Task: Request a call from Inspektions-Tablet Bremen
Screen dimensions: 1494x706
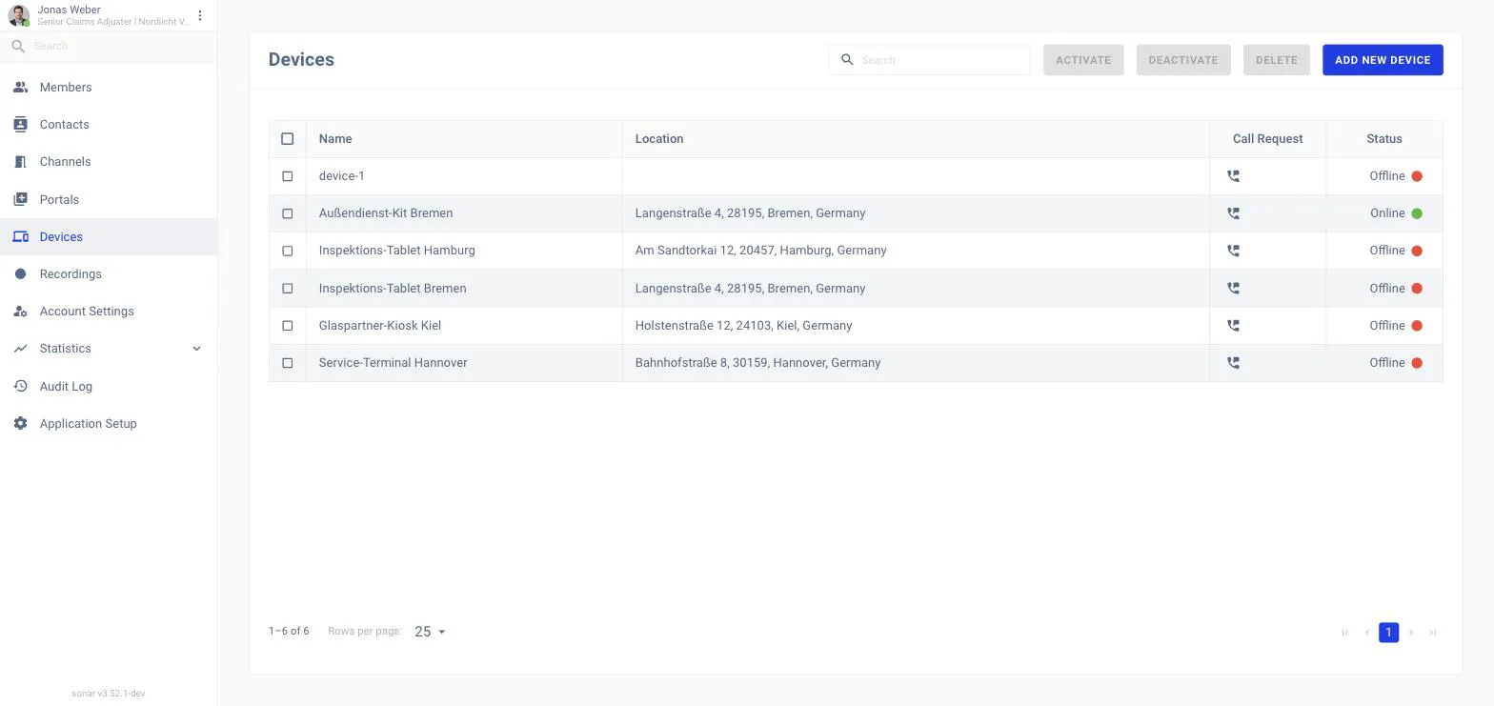Action: [x=1233, y=288]
